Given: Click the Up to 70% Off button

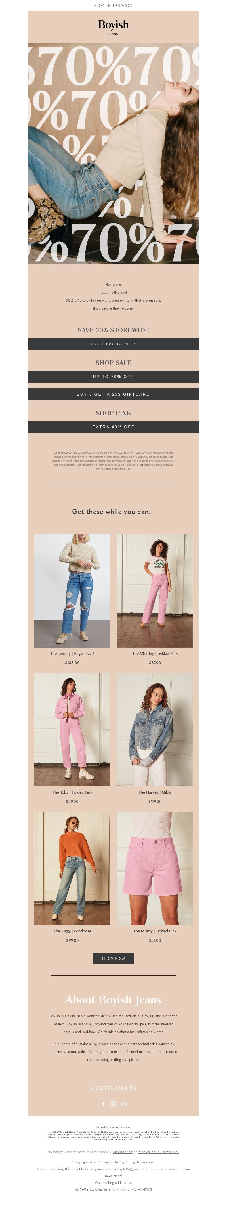Looking at the screenshot, I should click(x=113, y=376).
